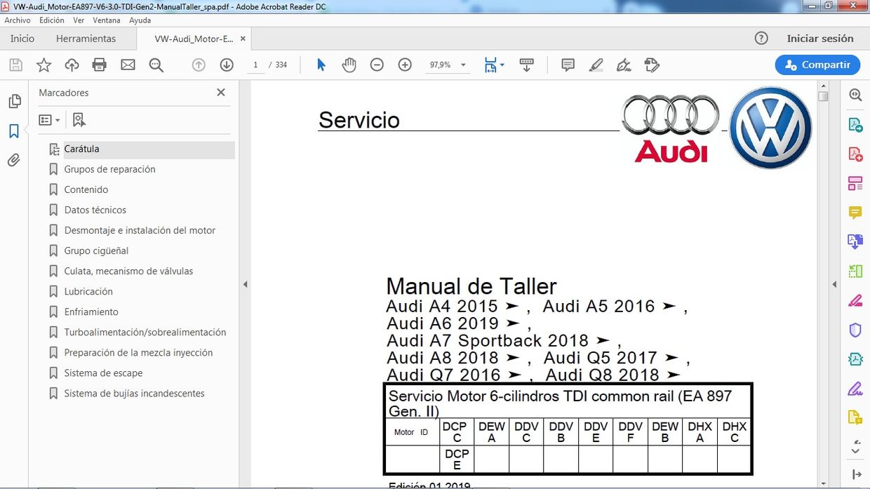Activate the selection arrow tool
This screenshot has height=489, width=870.
coord(321,65)
